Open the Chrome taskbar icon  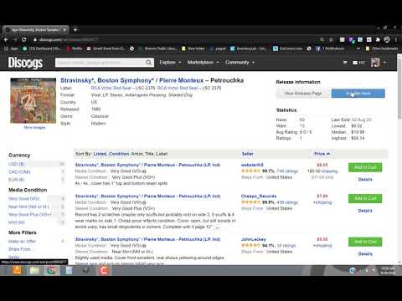[x=51, y=270]
